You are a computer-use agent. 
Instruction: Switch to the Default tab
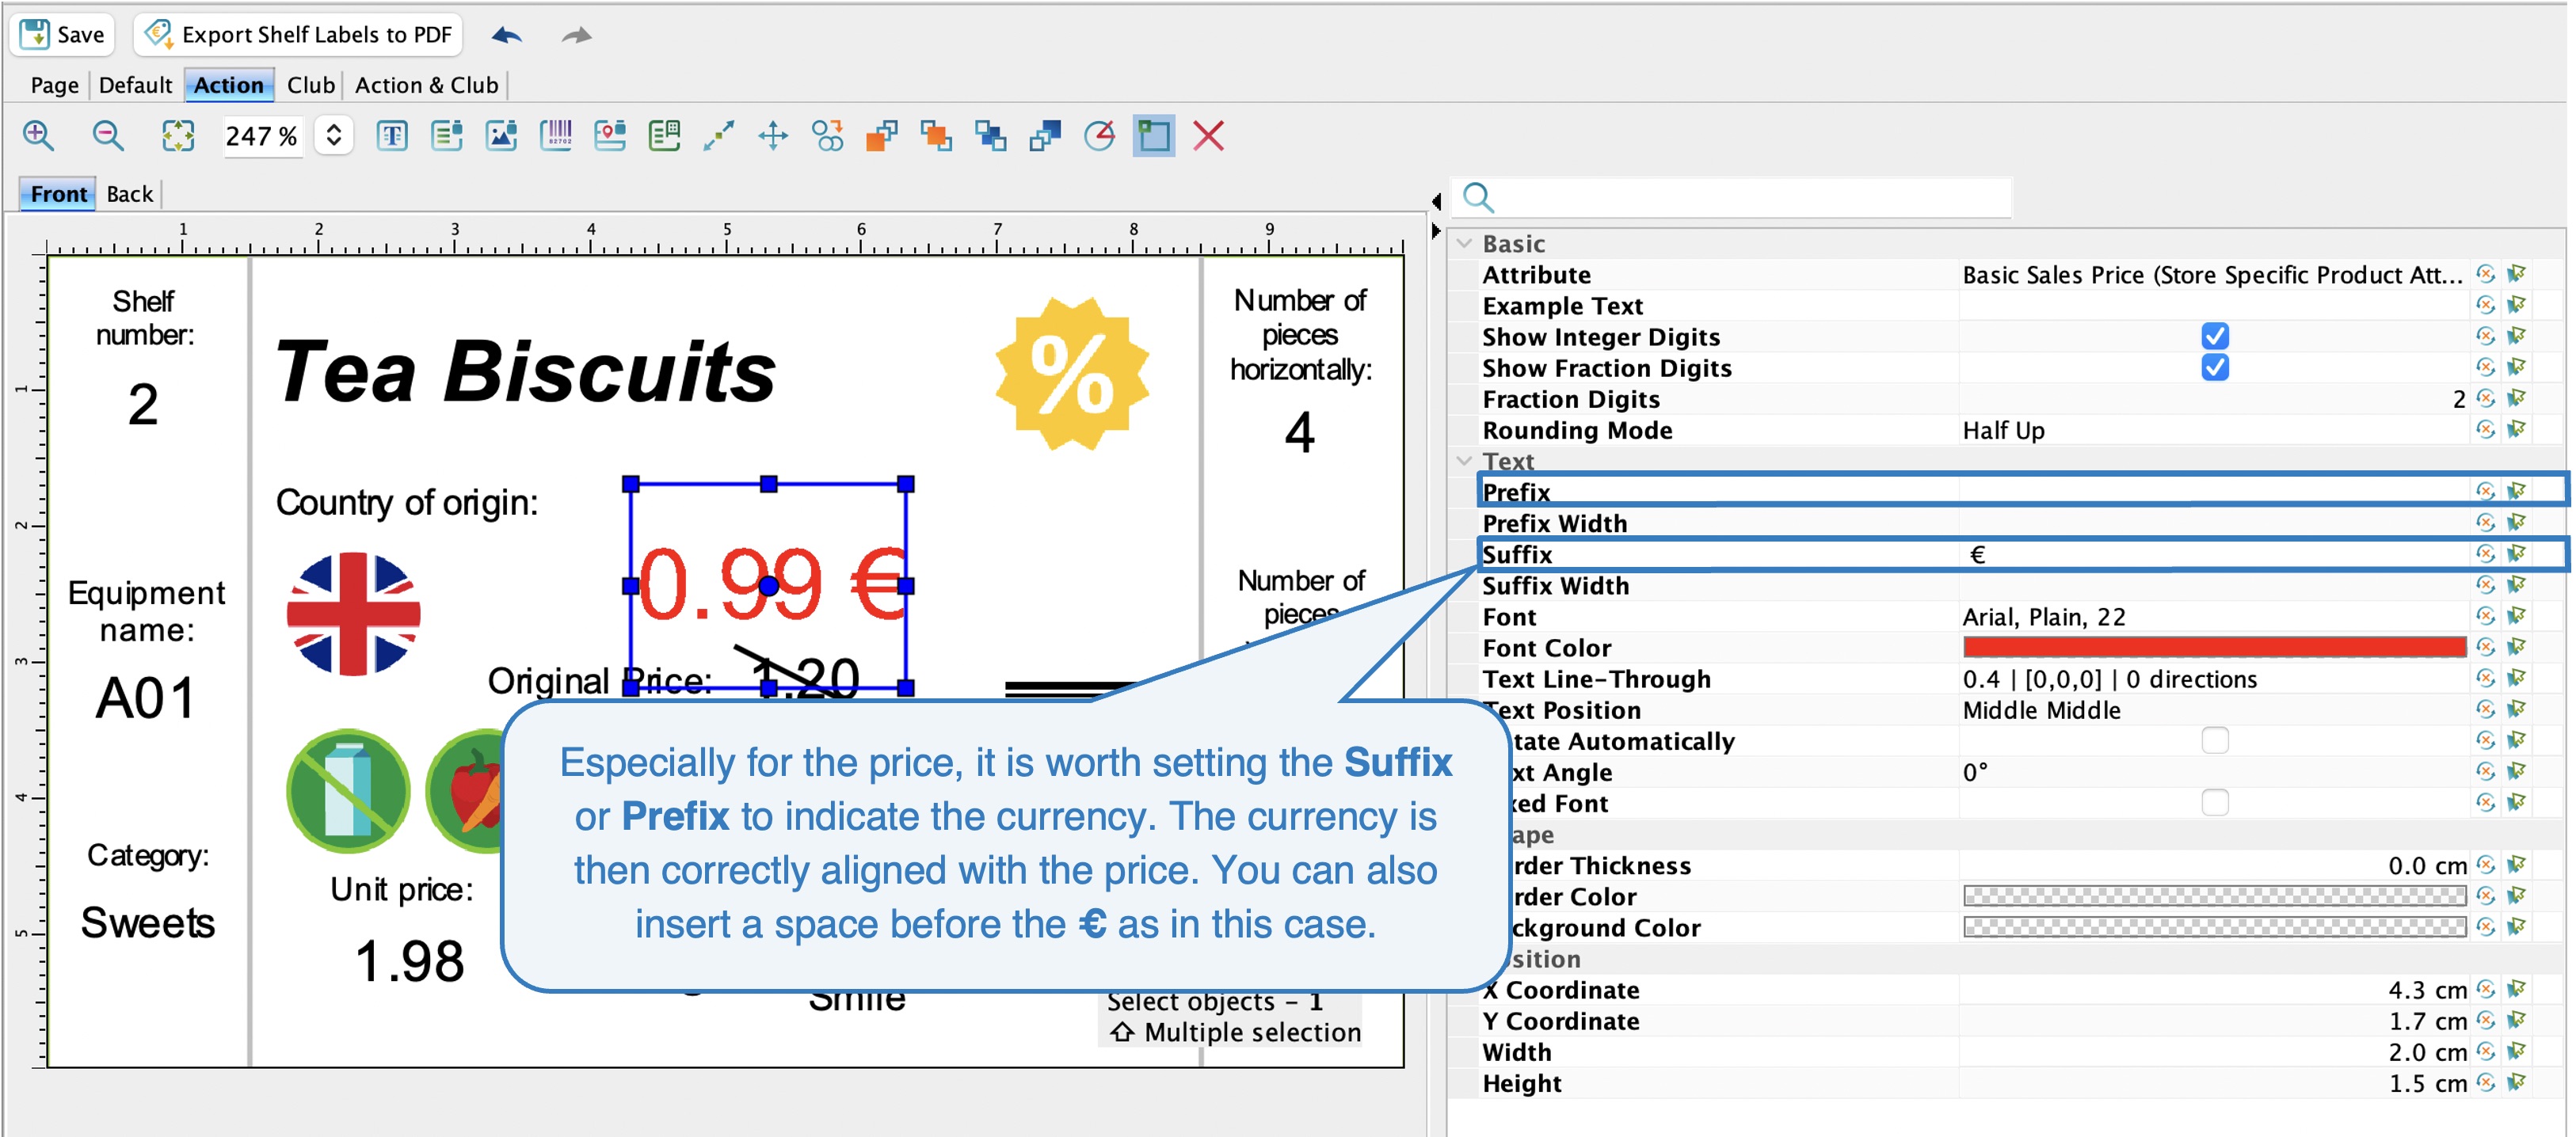[135, 85]
